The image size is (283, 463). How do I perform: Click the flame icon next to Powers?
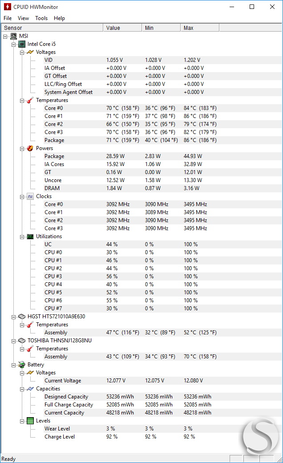30,148
